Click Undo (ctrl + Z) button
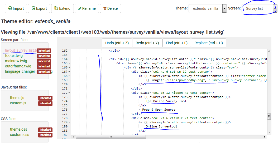 click(117, 43)
